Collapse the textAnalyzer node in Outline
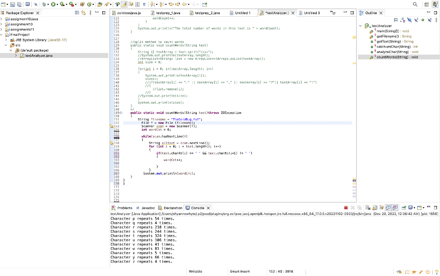This screenshot has height=276, width=440. tap(361, 25)
